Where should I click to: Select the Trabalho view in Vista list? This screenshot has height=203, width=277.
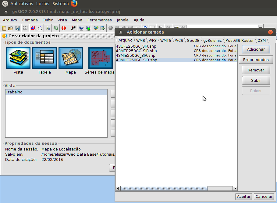point(56,92)
